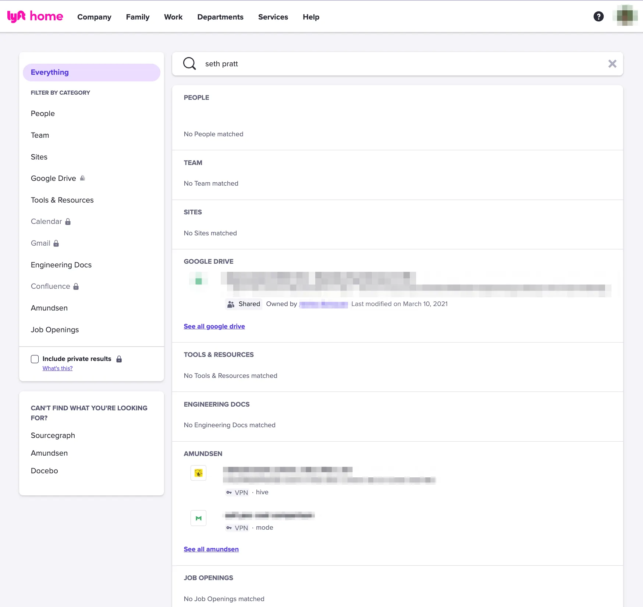Viewport: 643px width, 607px height.
Task: Open the What's this? link
Action: [x=57, y=368]
